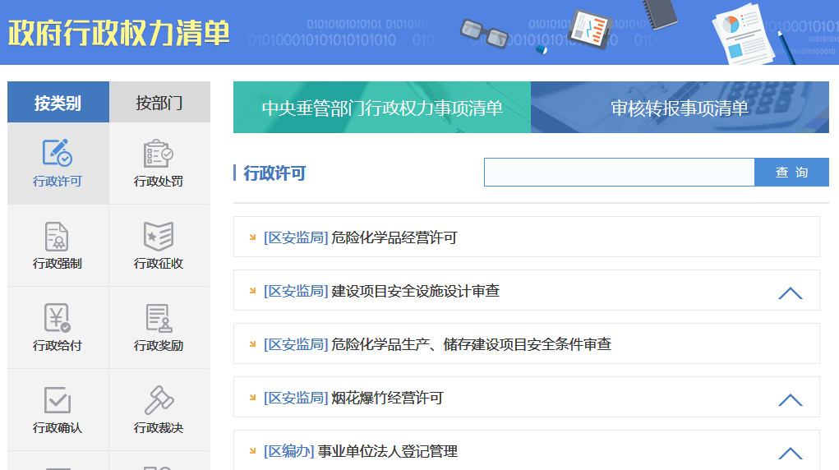839x470 pixels.
Task: Open the 中央垂管部门行政权力事项清单 tab
Action: pyautogui.click(x=382, y=108)
